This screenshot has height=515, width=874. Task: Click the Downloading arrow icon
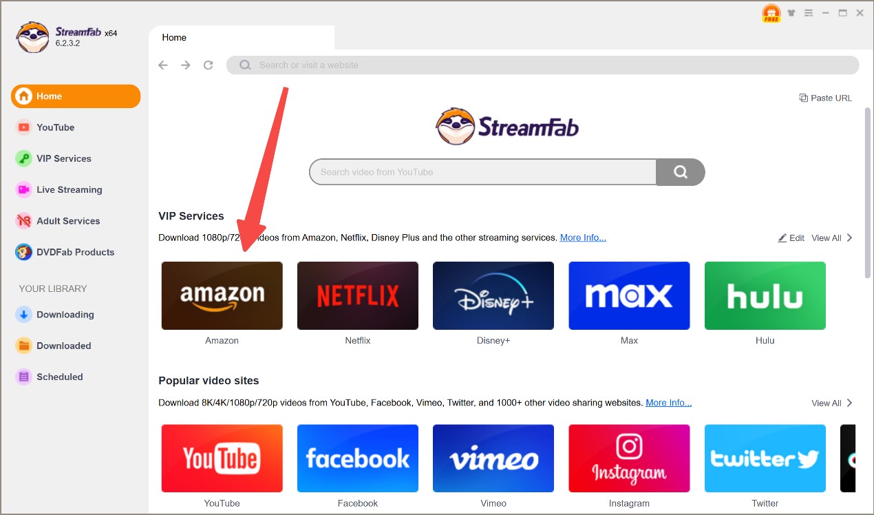[x=24, y=315]
